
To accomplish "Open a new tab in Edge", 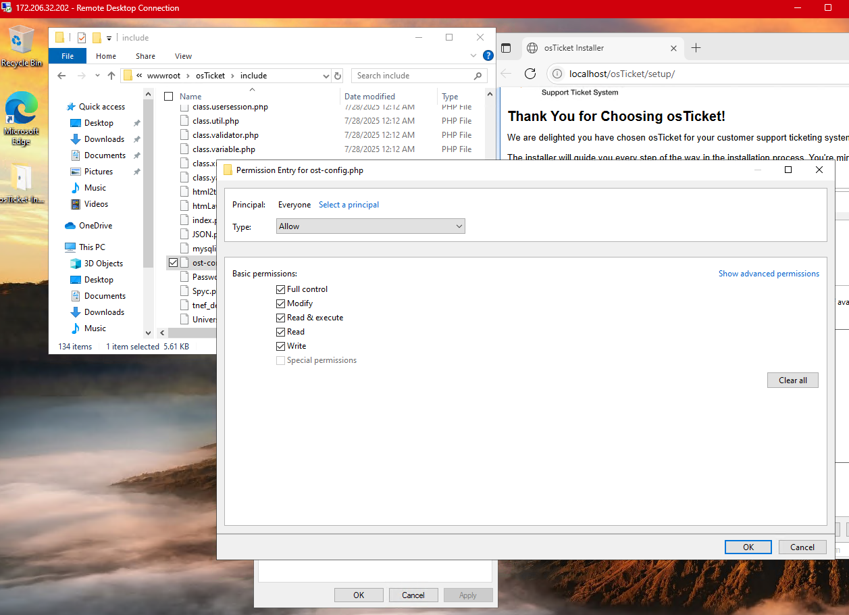I will pyautogui.click(x=696, y=48).
